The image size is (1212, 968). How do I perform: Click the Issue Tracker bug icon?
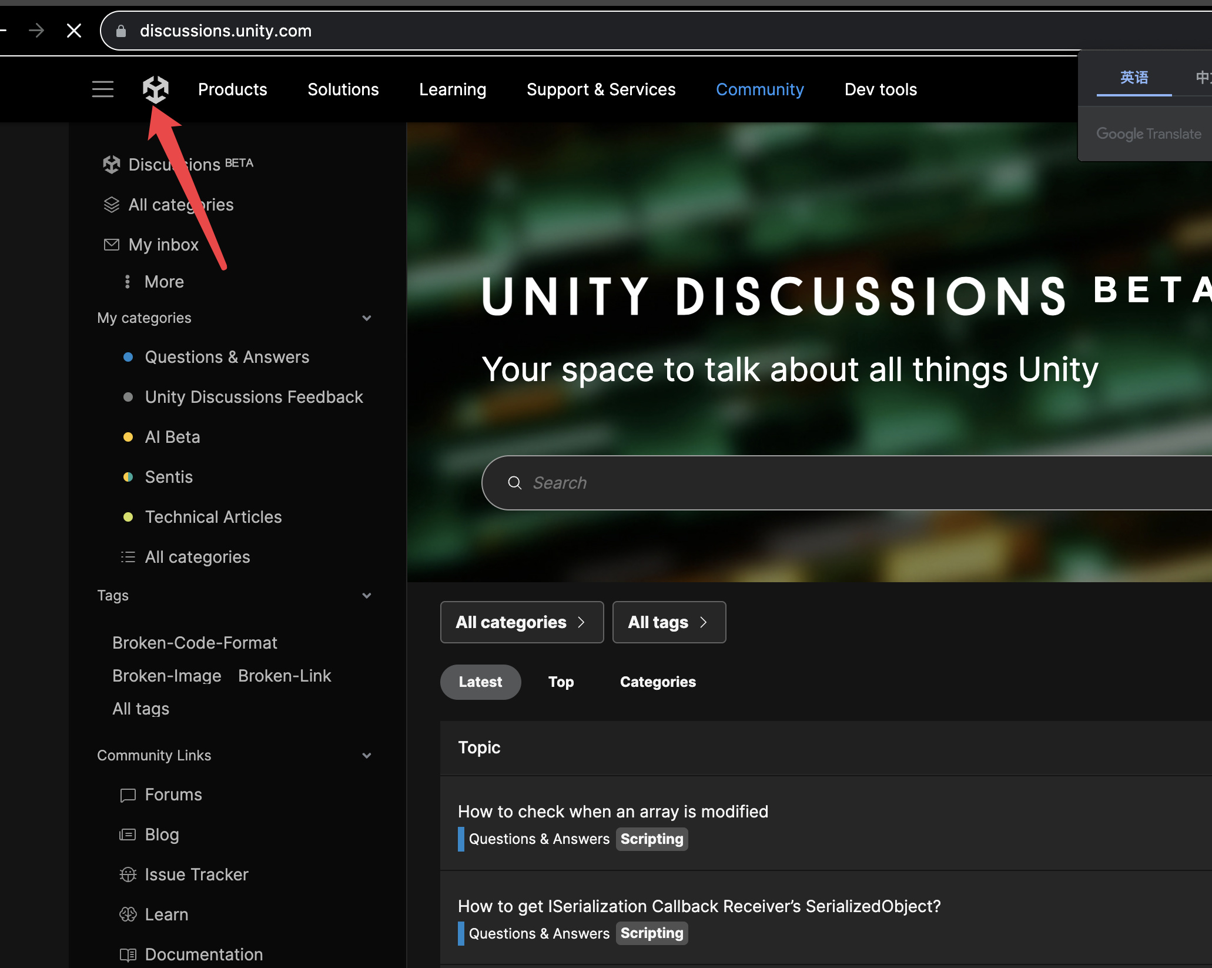[128, 874]
